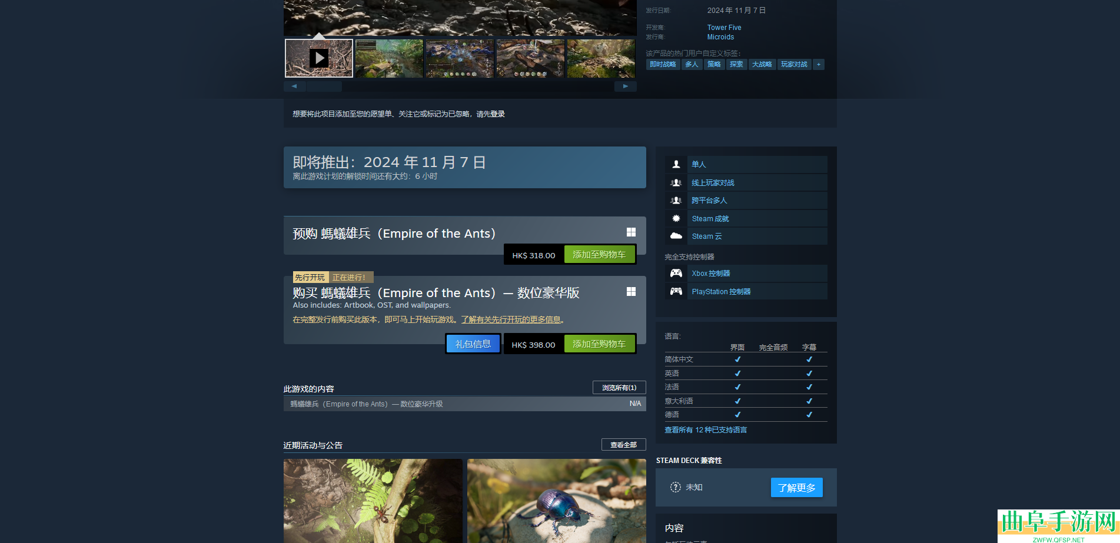Select the second screenshot thumbnail

(x=389, y=58)
